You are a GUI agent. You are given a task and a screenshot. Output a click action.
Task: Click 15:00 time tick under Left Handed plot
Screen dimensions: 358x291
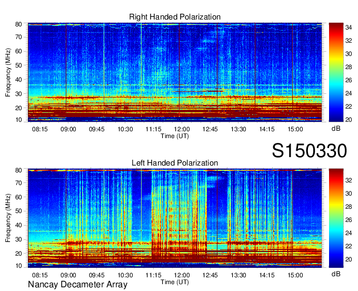(295, 275)
